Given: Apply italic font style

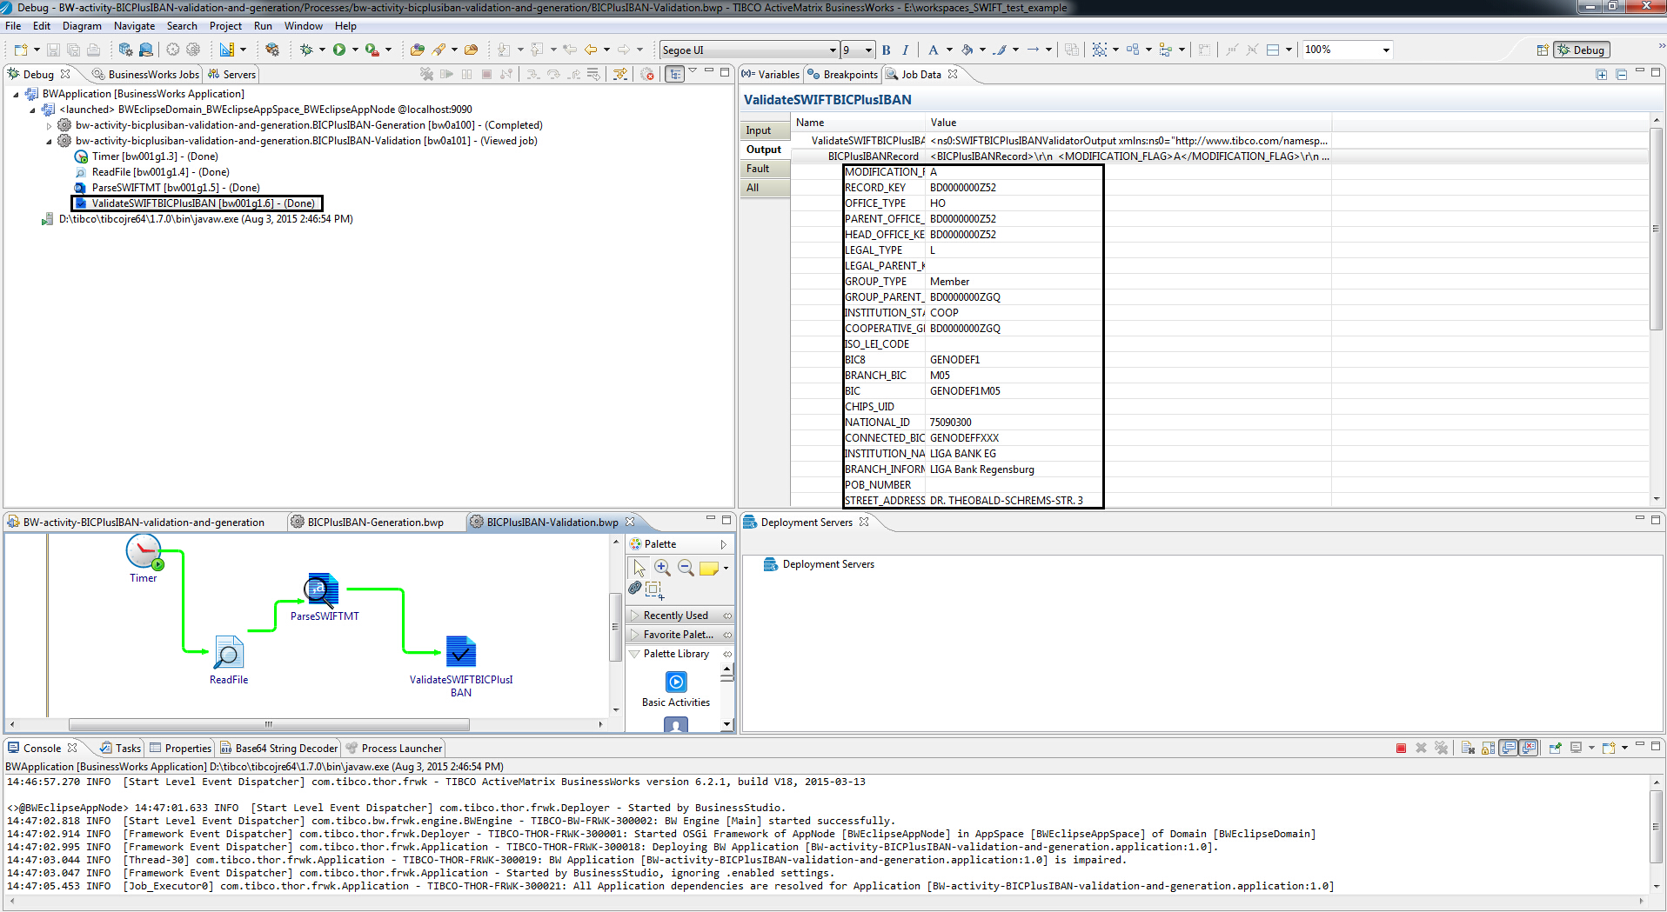Looking at the screenshot, I should [x=906, y=50].
